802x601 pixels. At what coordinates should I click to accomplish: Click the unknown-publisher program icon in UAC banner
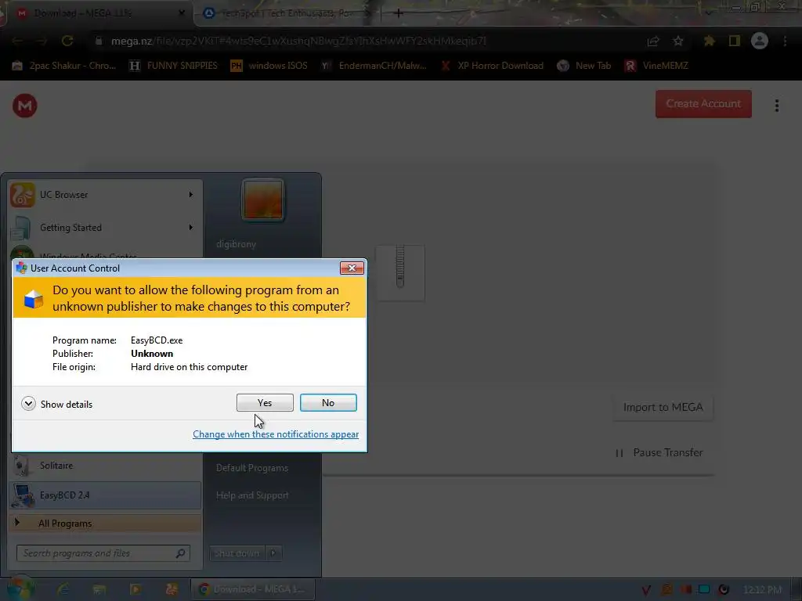[x=34, y=298]
